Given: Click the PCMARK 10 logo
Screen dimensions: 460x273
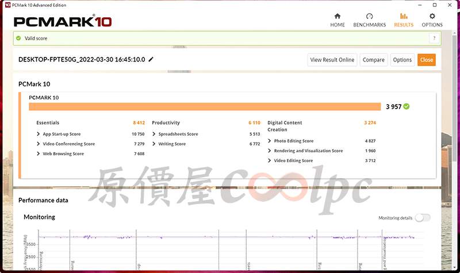Looking at the screenshot, I should tap(63, 21).
